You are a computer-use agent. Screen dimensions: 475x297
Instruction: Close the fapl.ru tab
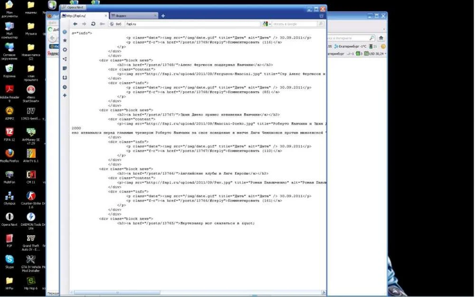coord(106,16)
